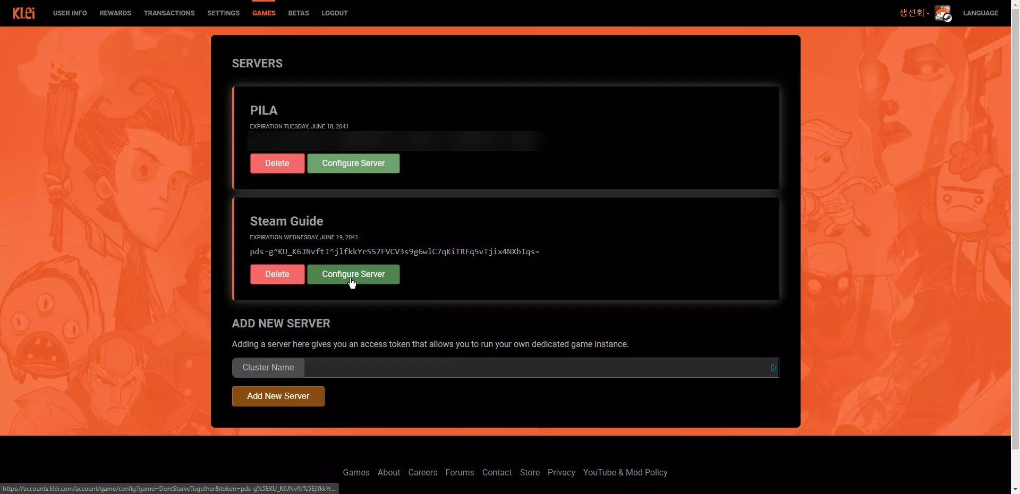
Task: Visit the Store footer link
Action: [530, 473]
